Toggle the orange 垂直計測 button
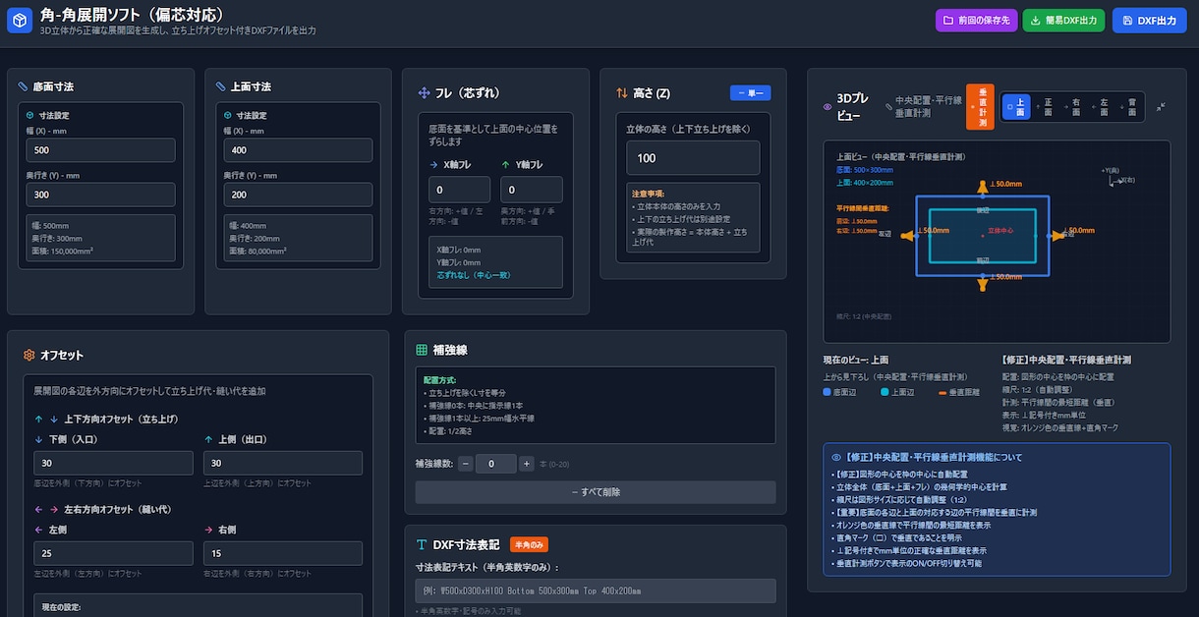Viewport: 1199px width, 617px height. pyautogui.click(x=980, y=107)
